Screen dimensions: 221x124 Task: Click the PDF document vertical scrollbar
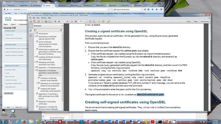tap(210, 67)
